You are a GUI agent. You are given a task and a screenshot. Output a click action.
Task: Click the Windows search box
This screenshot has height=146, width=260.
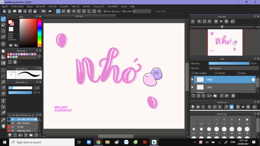(42, 142)
